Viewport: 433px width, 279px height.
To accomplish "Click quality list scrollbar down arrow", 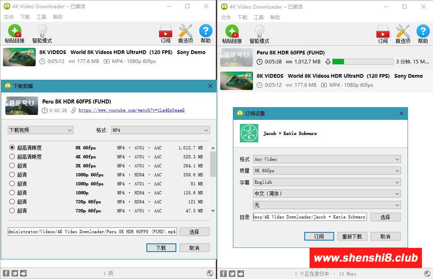I will 213,211.
